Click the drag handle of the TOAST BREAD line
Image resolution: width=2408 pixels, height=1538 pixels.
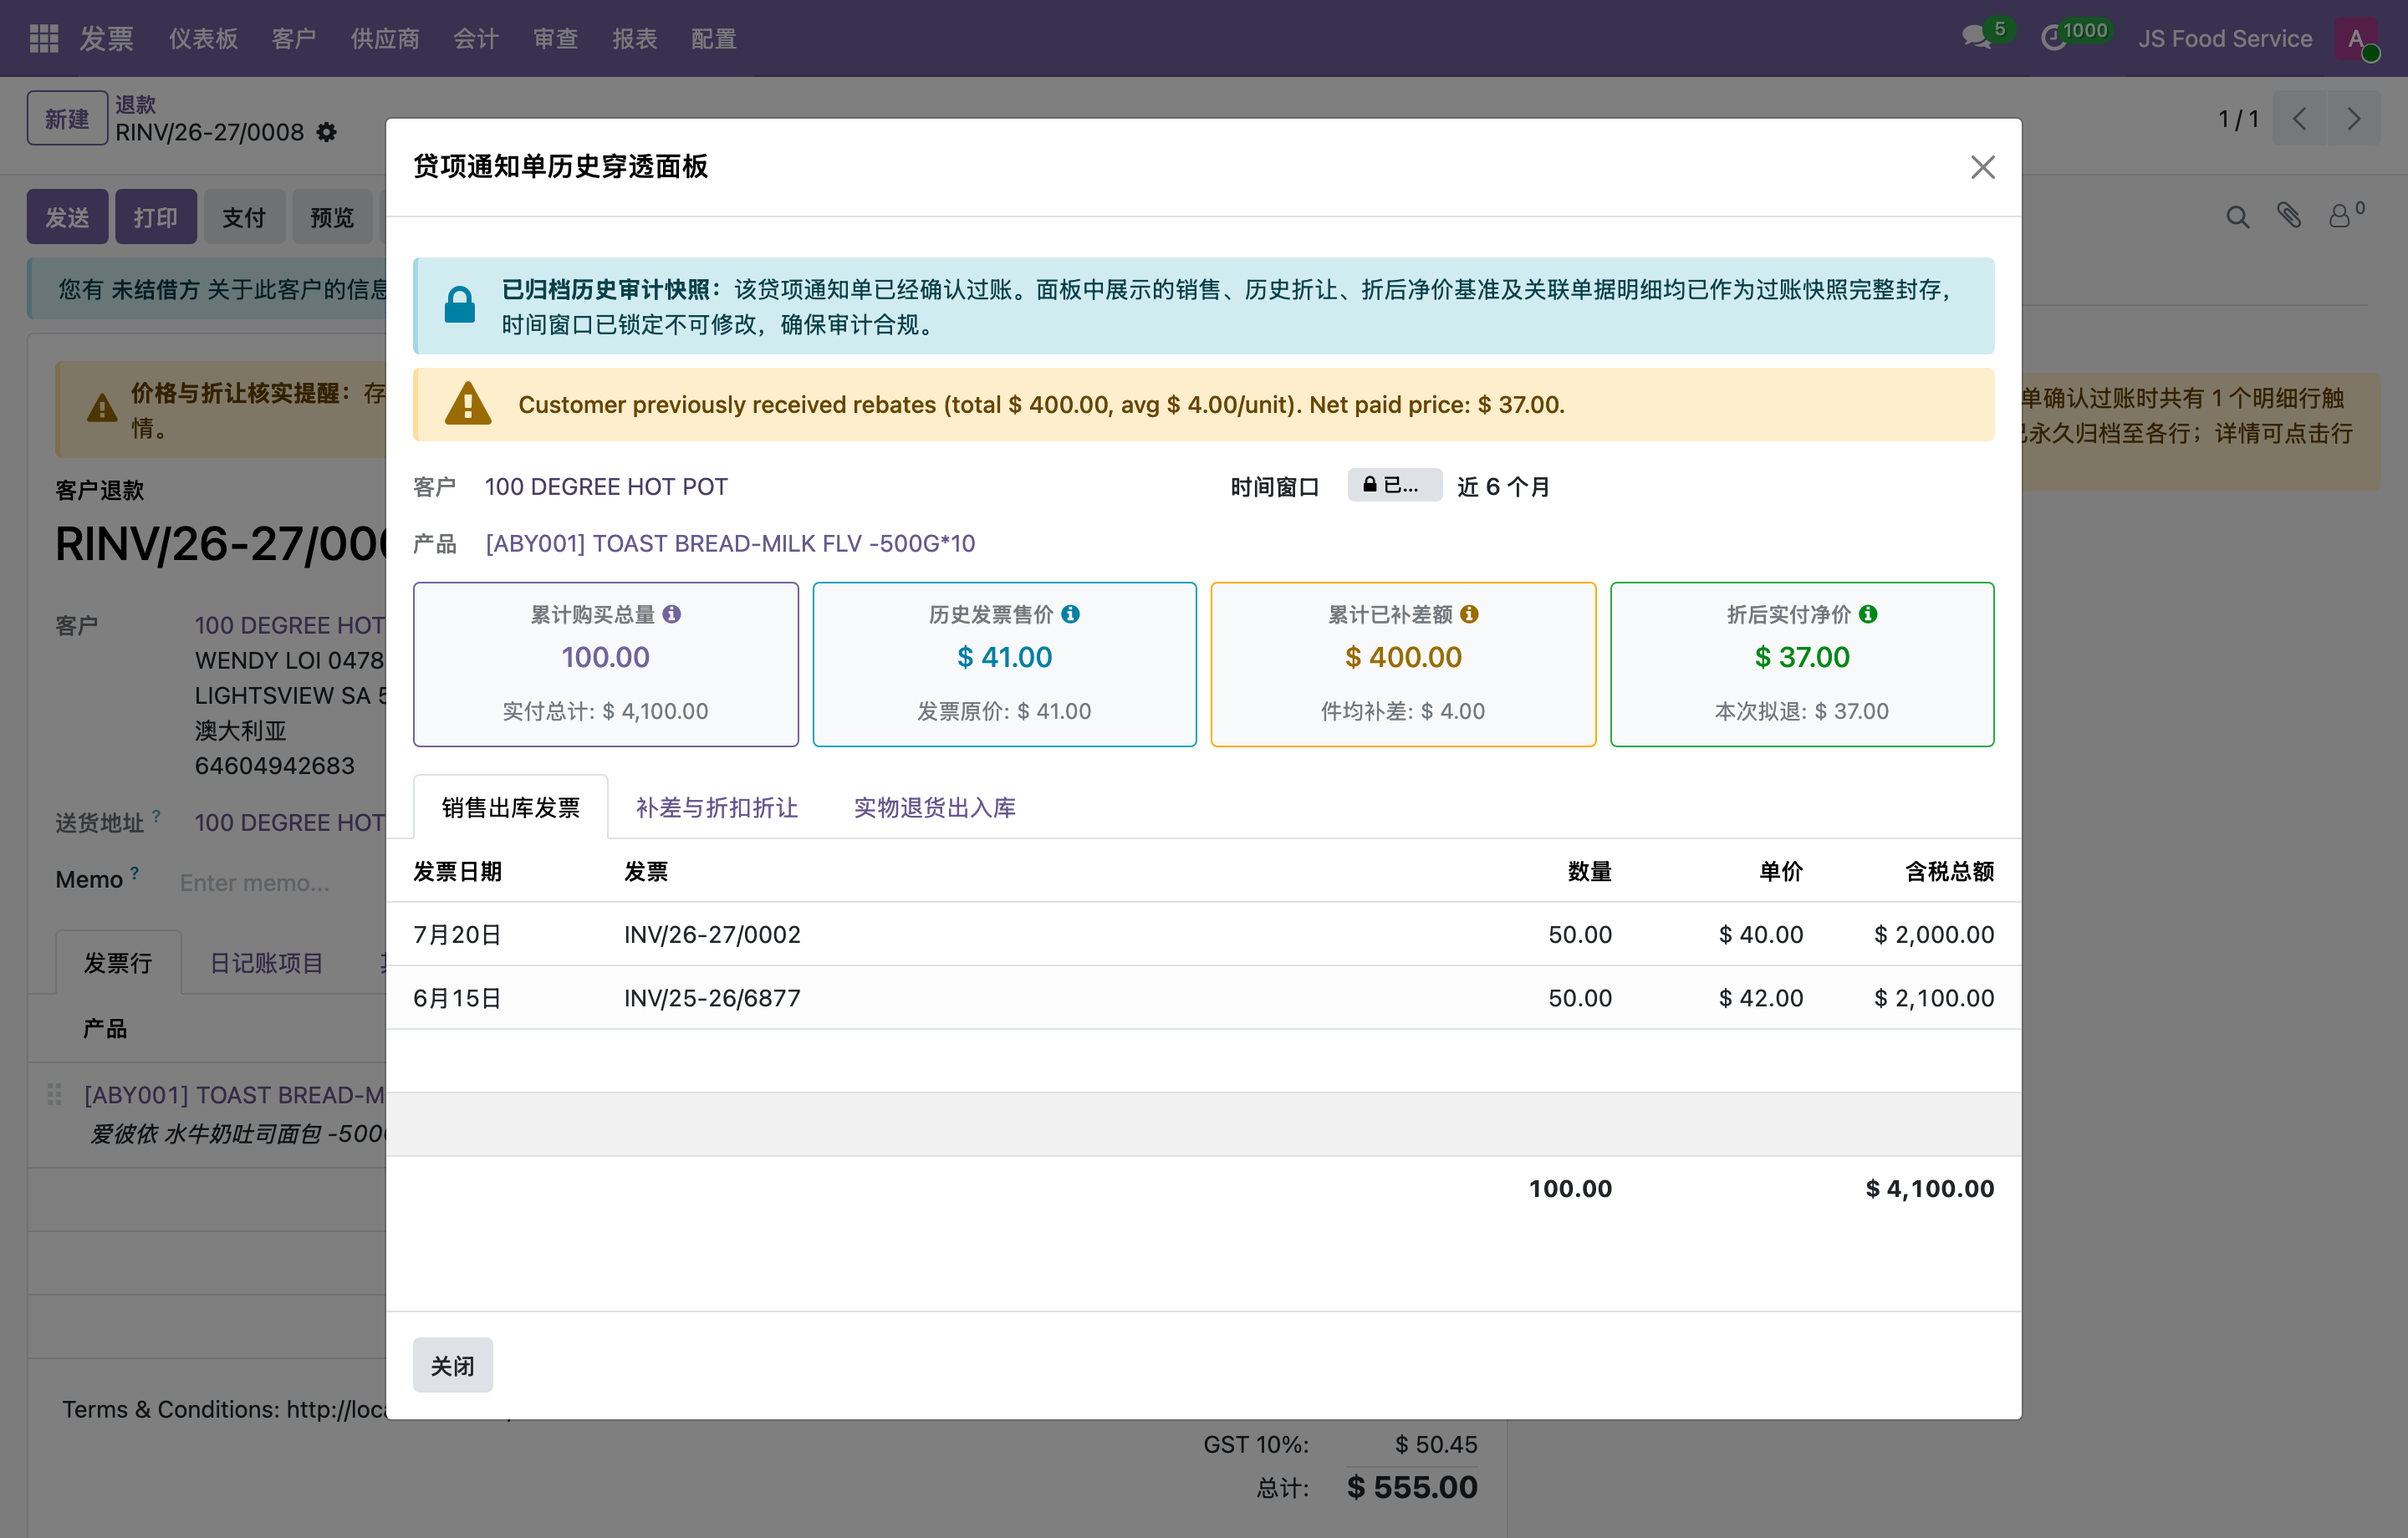(x=55, y=1094)
